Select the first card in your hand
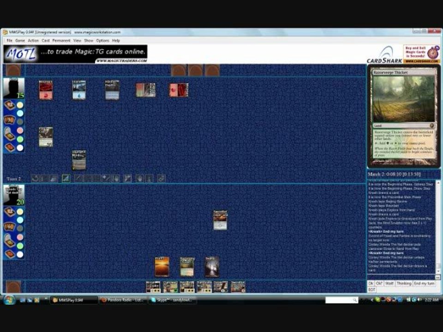 pyautogui.click(x=153, y=287)
